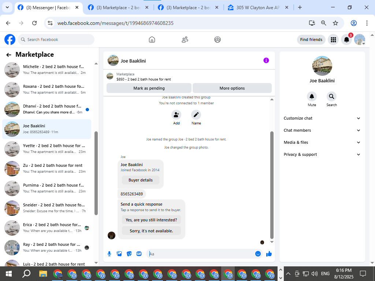Open Dhanvi's unread conversation
375x281 pixels.
coord(47,109)
